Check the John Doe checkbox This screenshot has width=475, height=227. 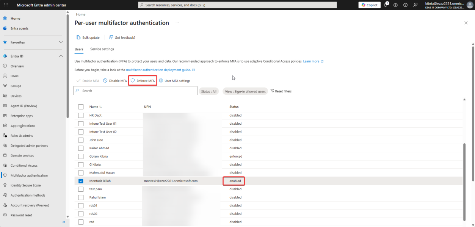click(81, 140)
